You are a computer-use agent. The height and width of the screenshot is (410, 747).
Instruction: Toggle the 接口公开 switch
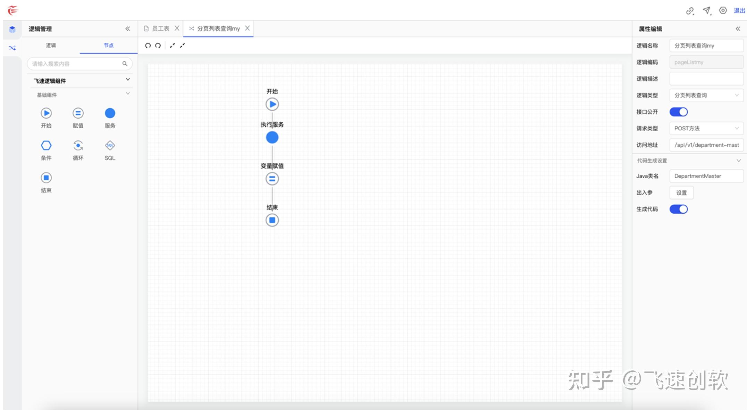[678, 112]
